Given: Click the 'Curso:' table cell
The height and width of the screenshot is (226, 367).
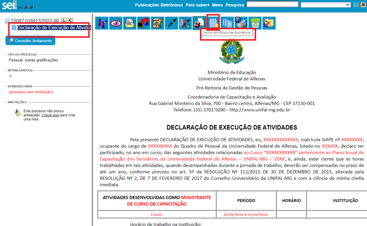Looking at the screenshot, I should point(157,214).
